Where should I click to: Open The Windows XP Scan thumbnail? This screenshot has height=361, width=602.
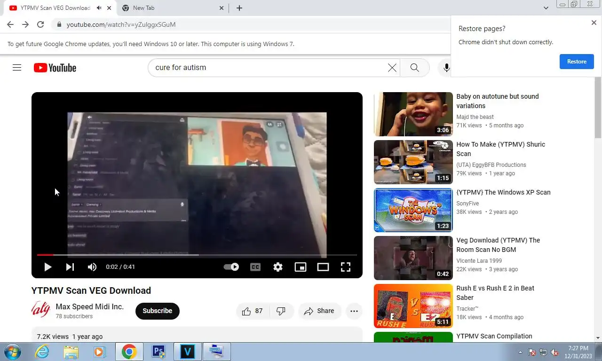(x=413, y=210)
